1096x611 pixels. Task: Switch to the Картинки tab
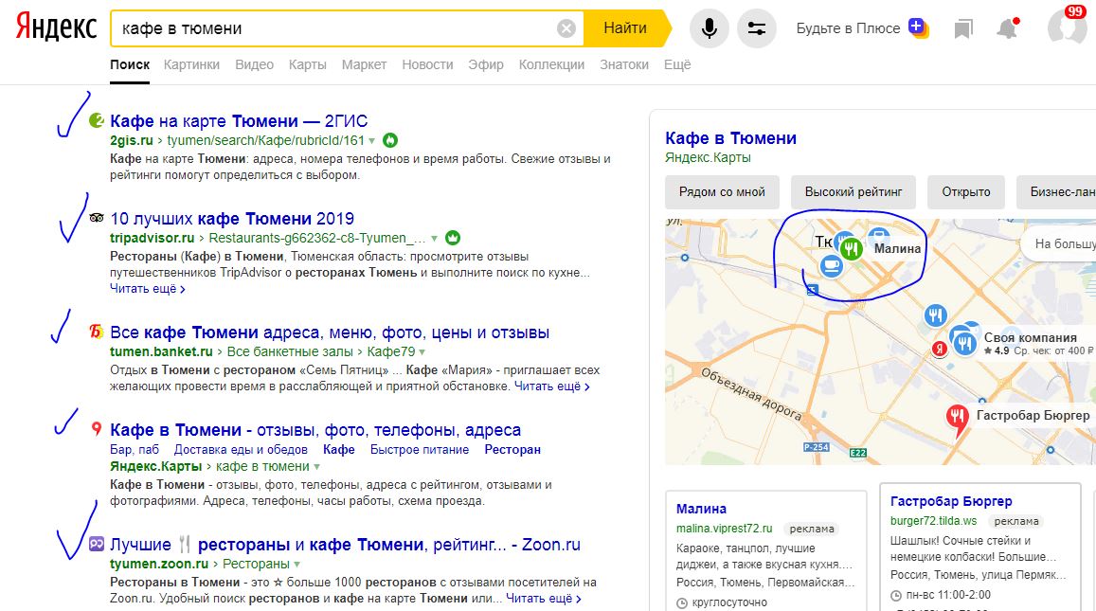191,64
